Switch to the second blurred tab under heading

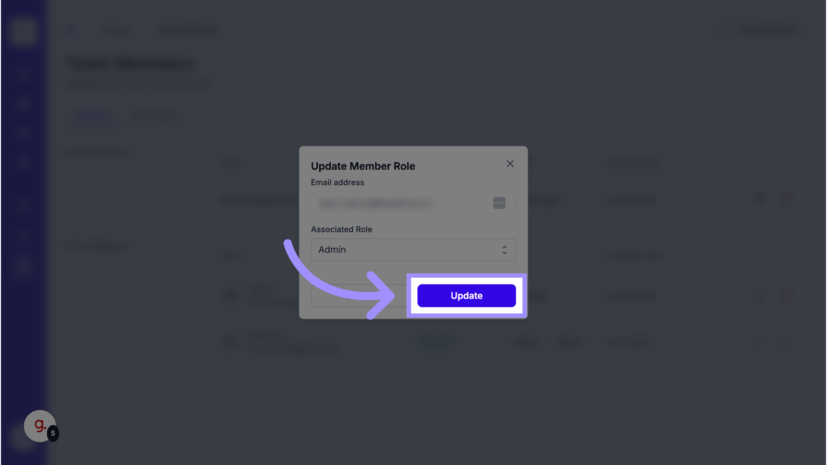click(153, 115)
